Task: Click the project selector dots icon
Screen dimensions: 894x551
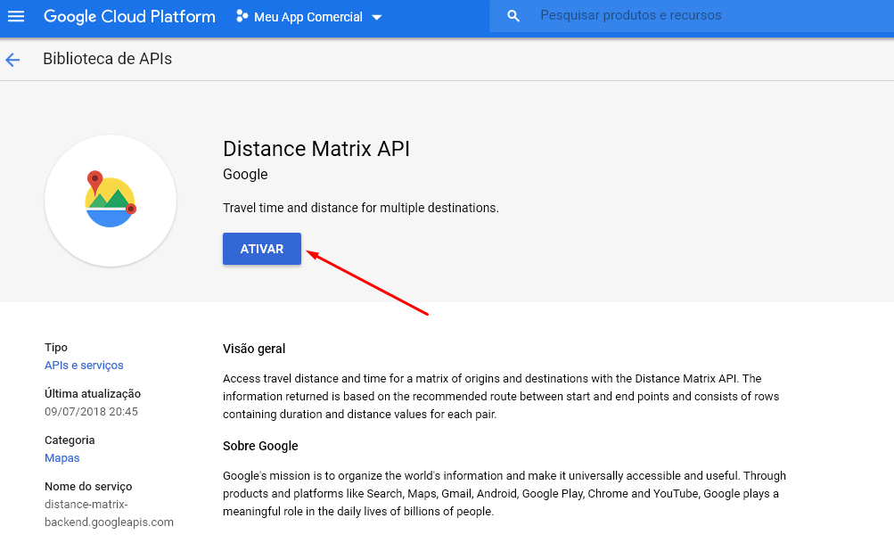Action: [x=242, y=17]
